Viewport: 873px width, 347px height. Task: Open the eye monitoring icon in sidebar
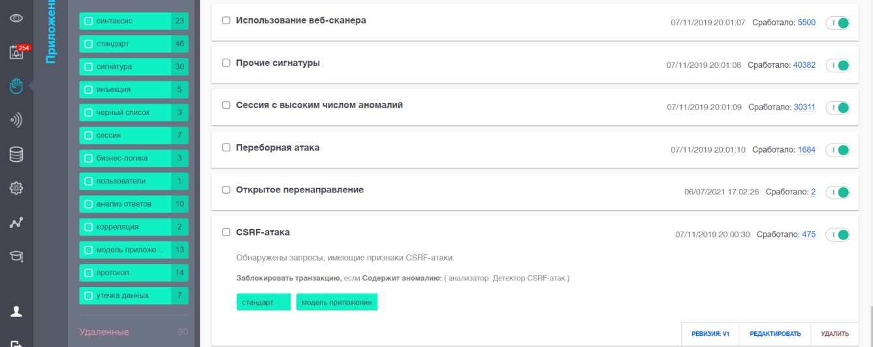[x=16, y=18]
